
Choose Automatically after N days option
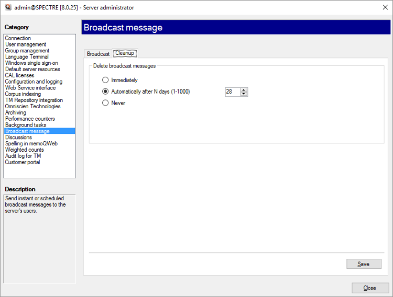click(105, 92)
